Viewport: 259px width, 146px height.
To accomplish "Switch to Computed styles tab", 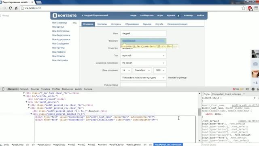I will pyautogui.click(x=218, y=94).
